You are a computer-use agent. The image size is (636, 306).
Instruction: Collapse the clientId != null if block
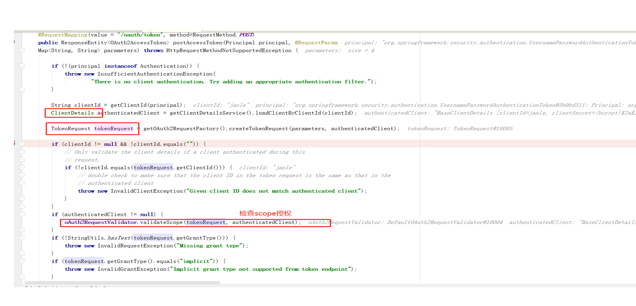[x=22, y=144]
